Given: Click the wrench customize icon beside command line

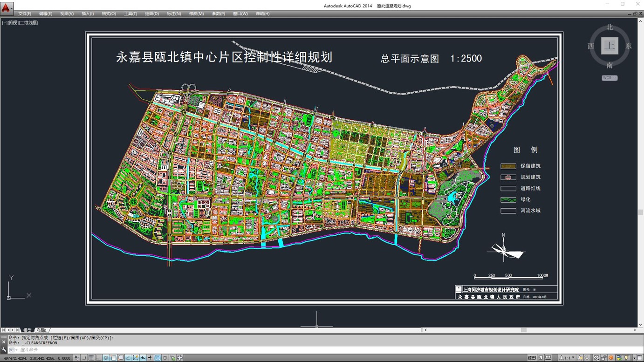Looking at the screenshot, I should tap(4, 349).
